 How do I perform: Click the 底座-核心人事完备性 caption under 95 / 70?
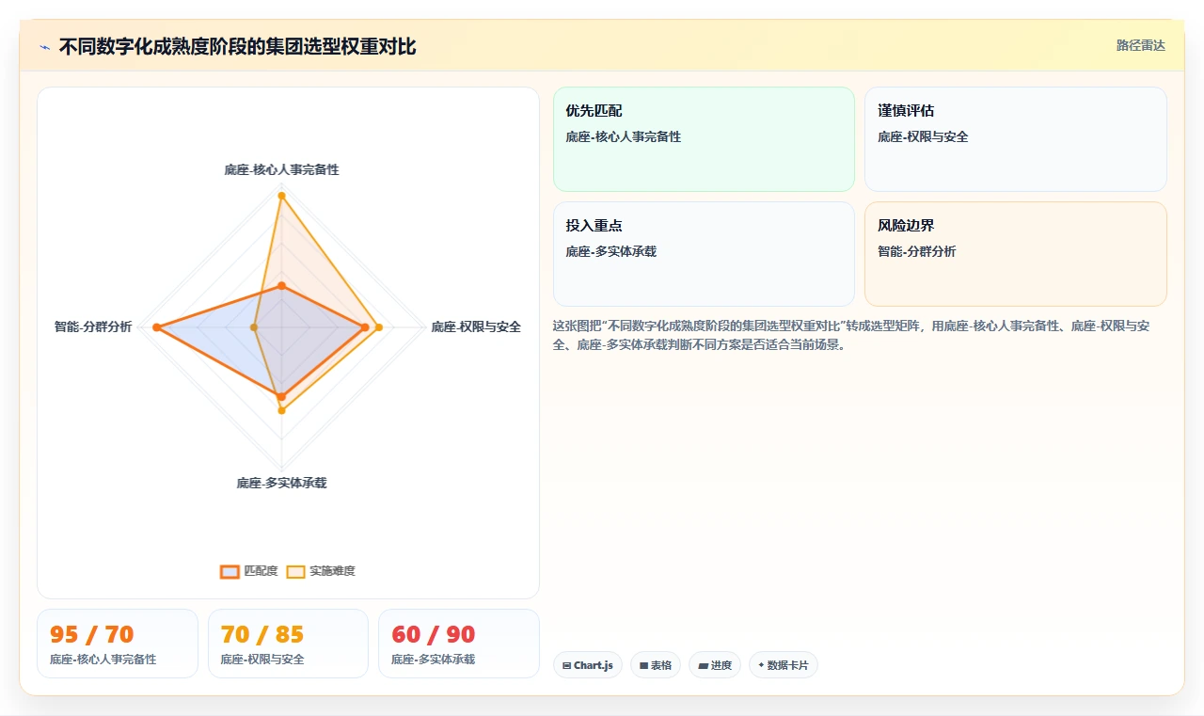click(103, 660)
